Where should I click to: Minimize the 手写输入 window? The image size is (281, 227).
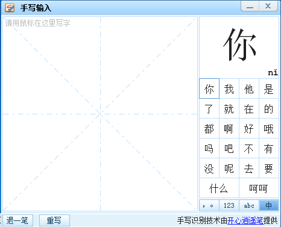250,6
